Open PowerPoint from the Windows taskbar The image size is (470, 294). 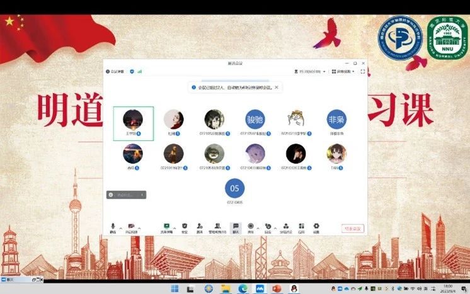[x=275, y=288]
